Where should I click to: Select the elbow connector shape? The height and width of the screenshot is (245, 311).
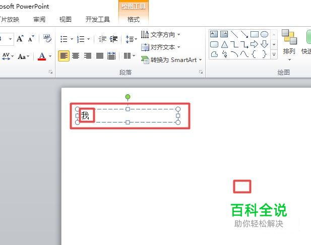[234, 44]
